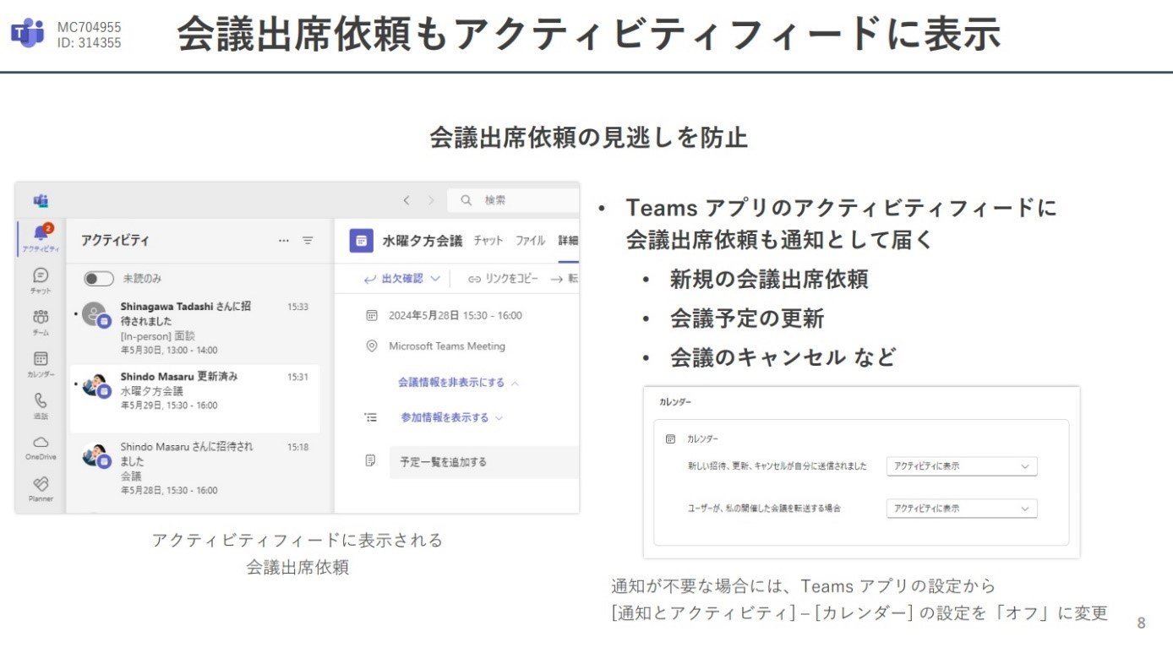Viewport: 1173px width, 653px height.
Task: Click the Teams logo in the app title bar
Action: click(41, 201)
